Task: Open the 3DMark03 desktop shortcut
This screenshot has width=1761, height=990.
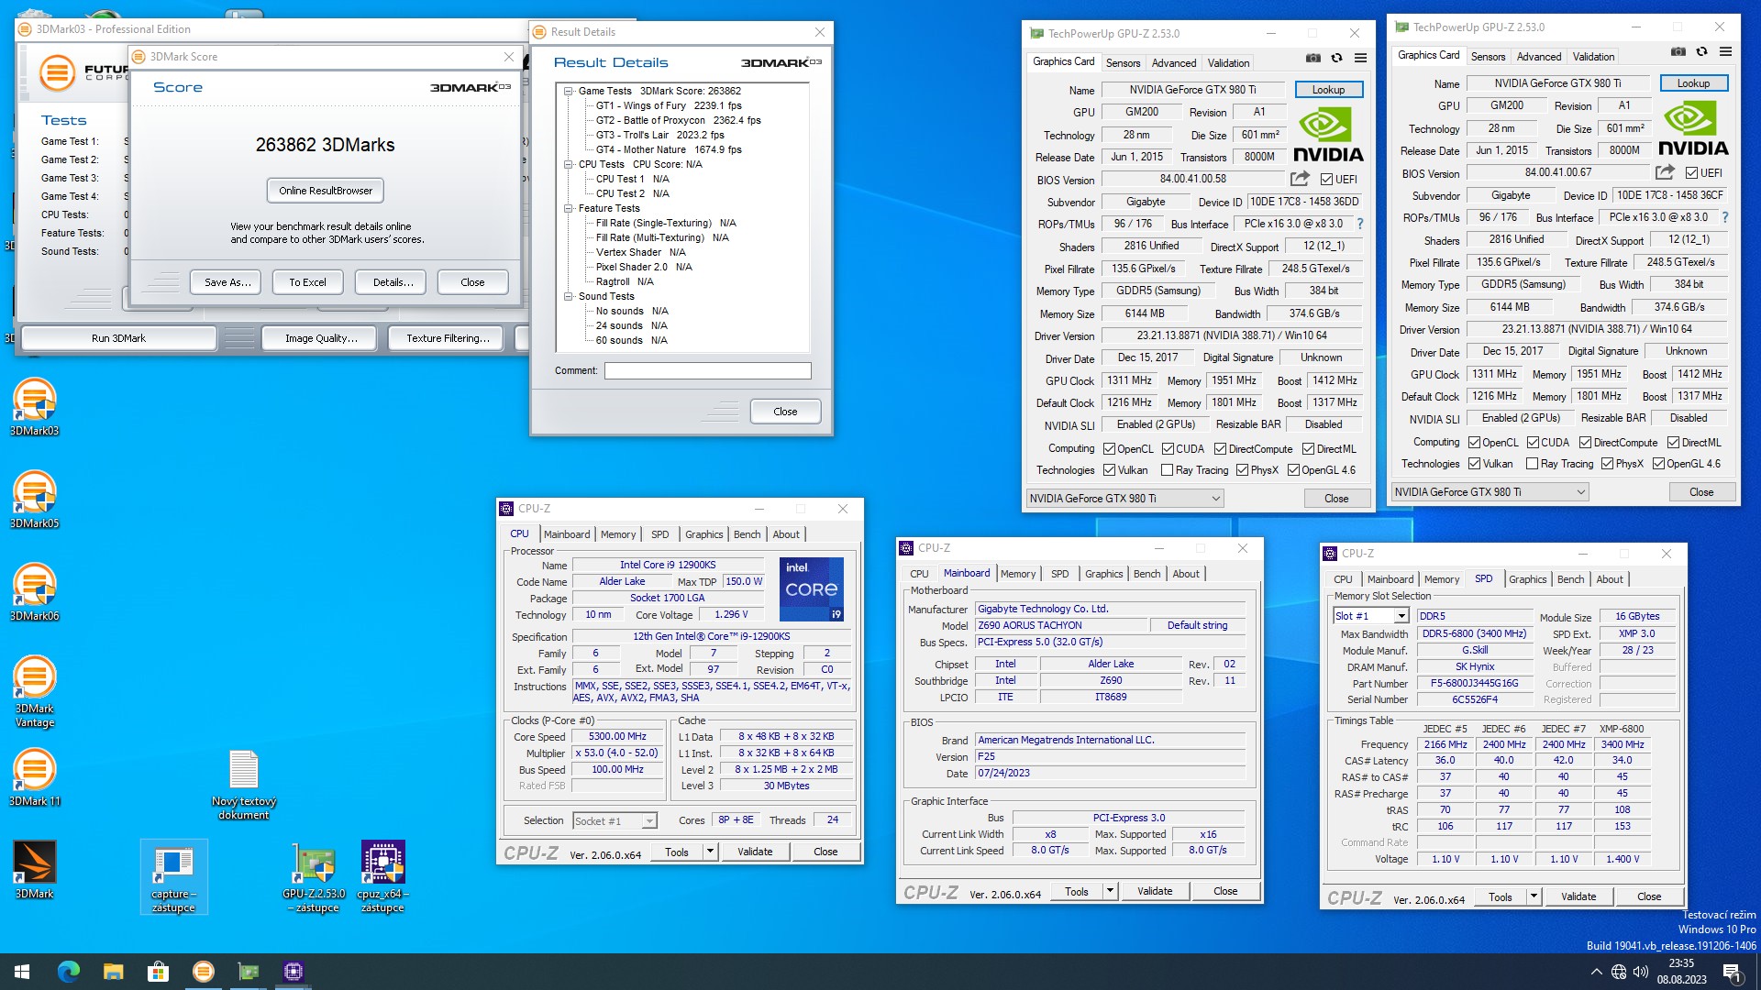Action: 35,407
